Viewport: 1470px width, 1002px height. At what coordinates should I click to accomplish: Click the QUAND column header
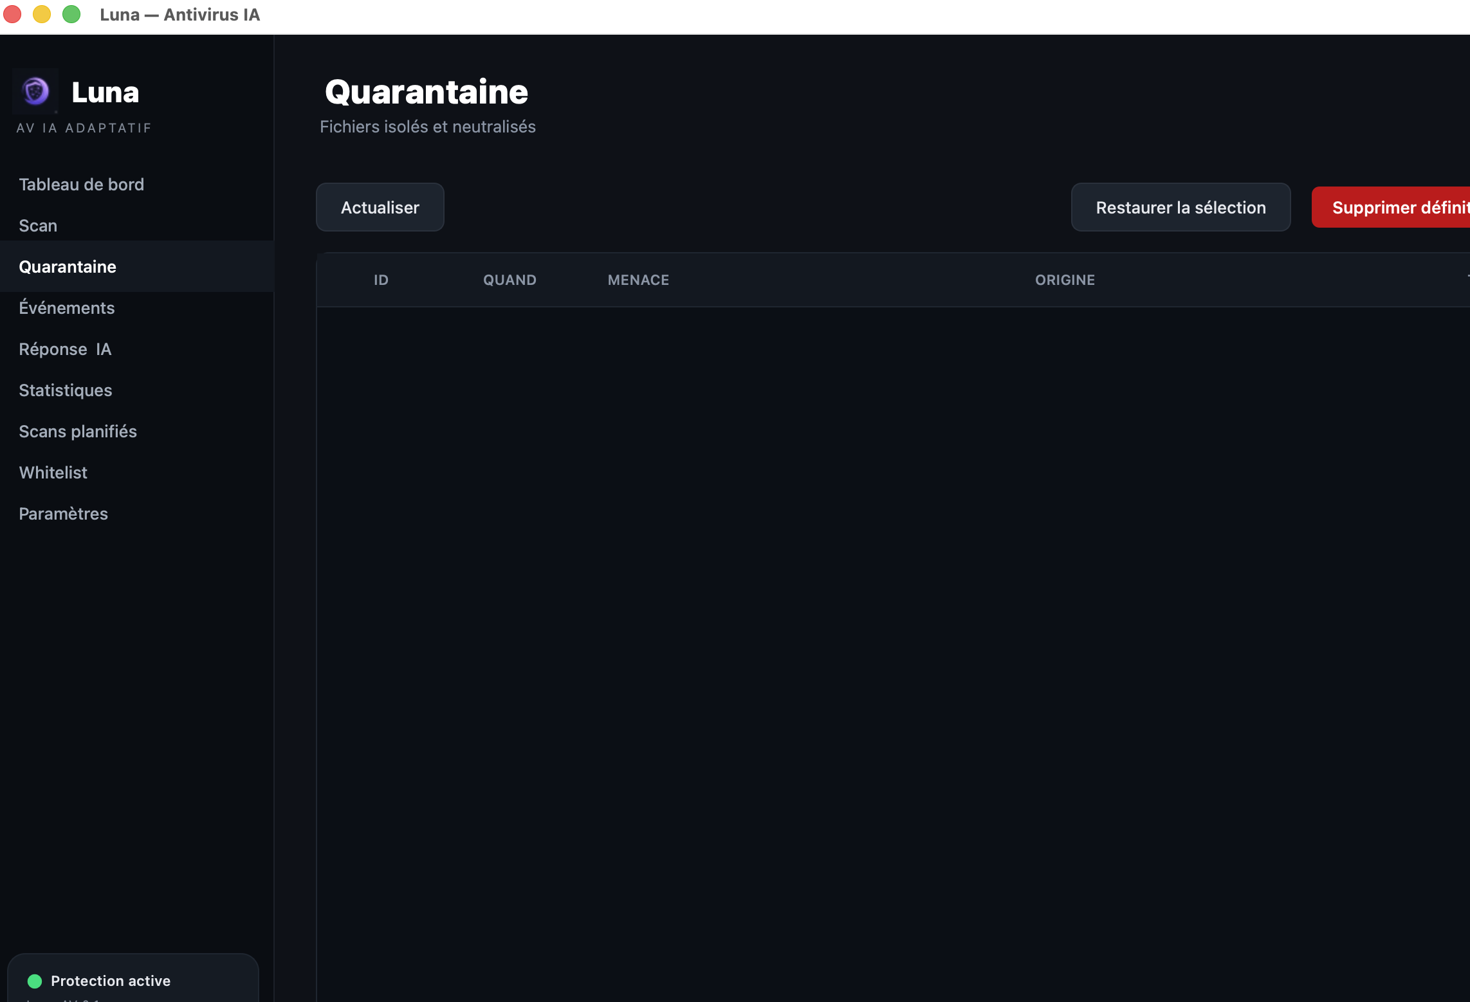510,280
